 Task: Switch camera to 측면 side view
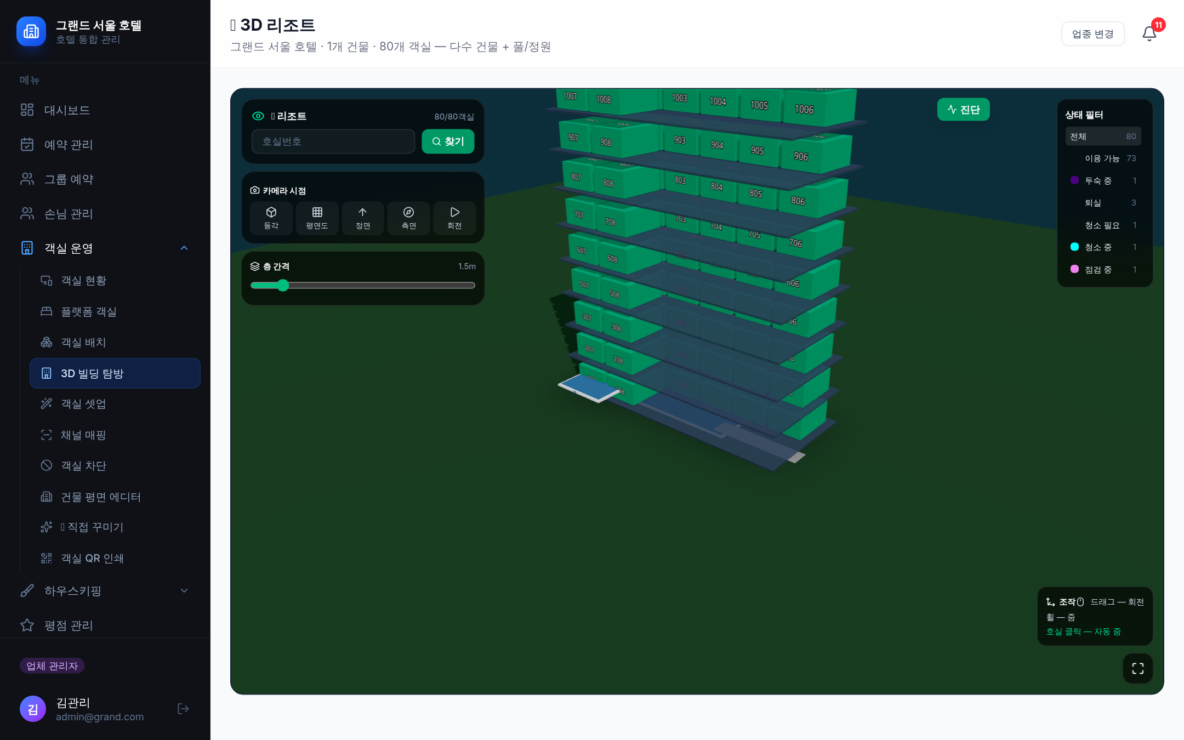tap(409, 218)
